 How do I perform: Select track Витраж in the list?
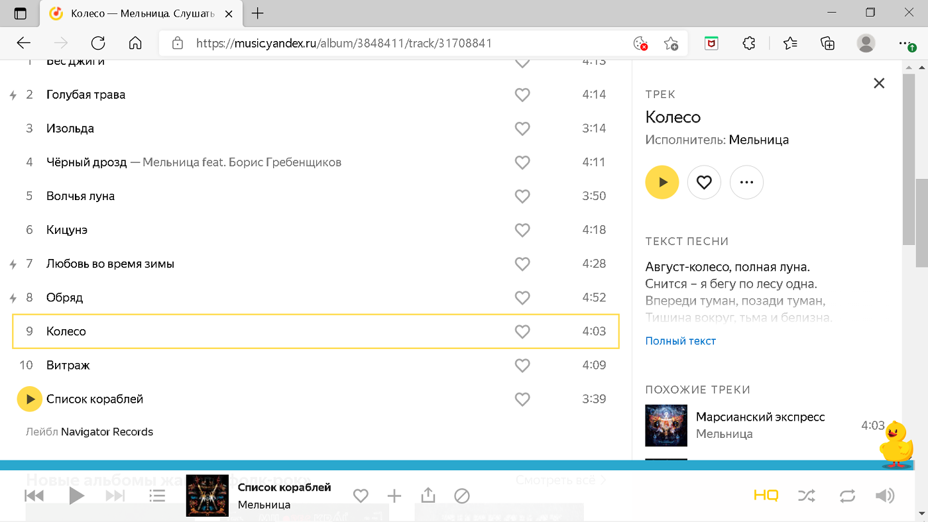click(316, 365)
